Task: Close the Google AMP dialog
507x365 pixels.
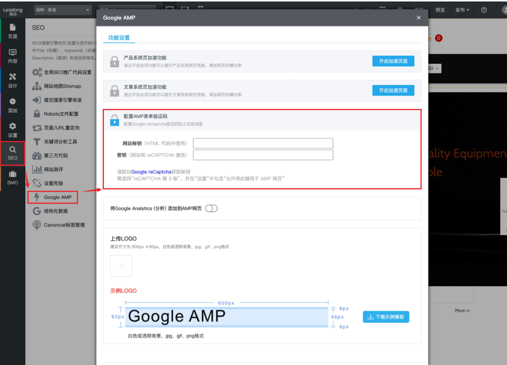Action: pyautogui.click(x=418, y=18)
